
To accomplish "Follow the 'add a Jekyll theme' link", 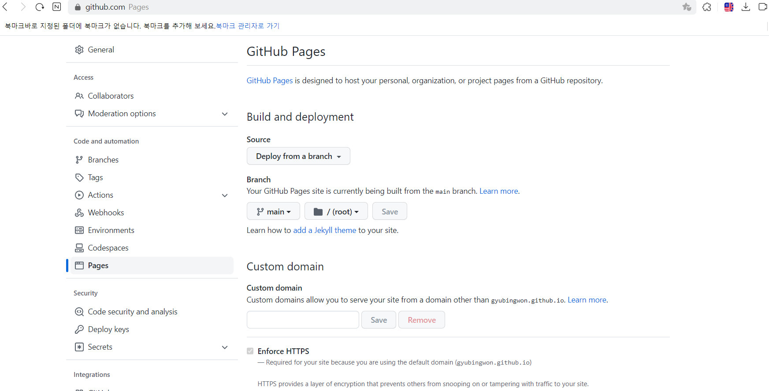I will pos(325,230).
